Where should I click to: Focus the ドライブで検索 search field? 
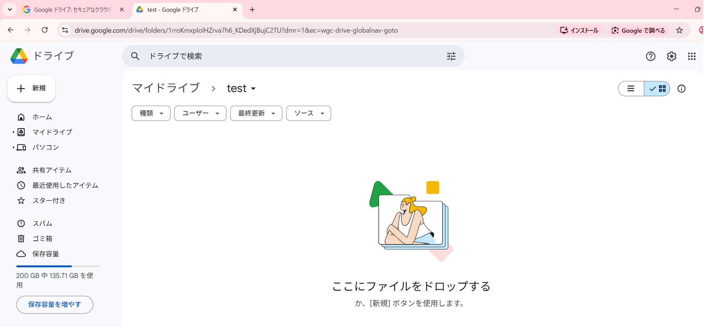293,56
